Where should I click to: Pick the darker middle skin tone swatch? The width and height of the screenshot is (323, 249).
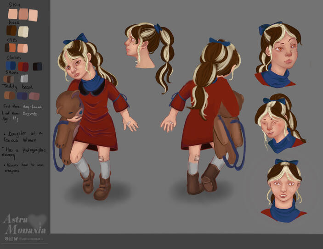tap(23, 14)
